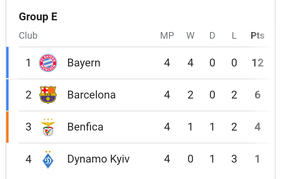The image size is (281, 179).
Task: Click the Dynamo Kyiv club crest
Action: coord(48,159)
